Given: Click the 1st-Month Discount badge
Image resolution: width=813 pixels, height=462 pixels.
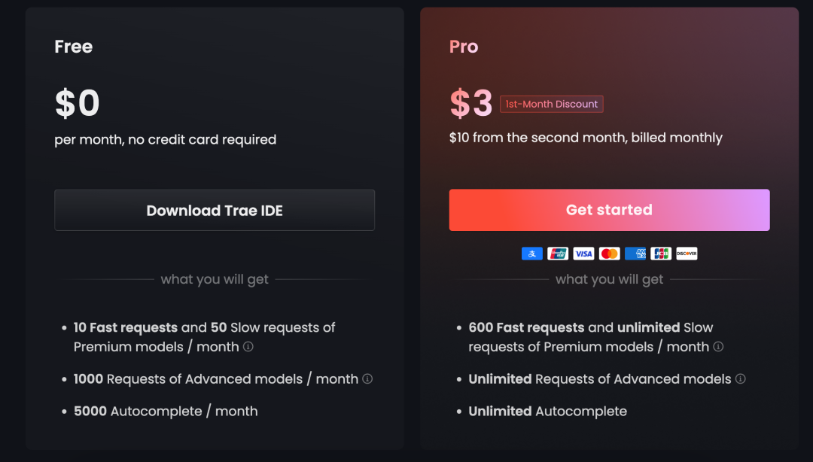Looking at the screenshot, I should click(x=552, y=104).
